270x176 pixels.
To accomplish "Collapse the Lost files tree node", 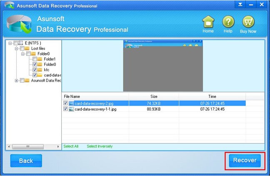I will click(x=16, y=48).
